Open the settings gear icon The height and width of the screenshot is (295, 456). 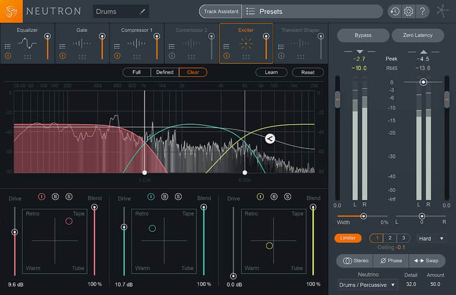tap(409, 11)
